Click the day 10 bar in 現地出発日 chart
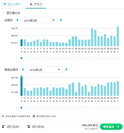This screenshot has height=133, width=124. tap(50, 93)
